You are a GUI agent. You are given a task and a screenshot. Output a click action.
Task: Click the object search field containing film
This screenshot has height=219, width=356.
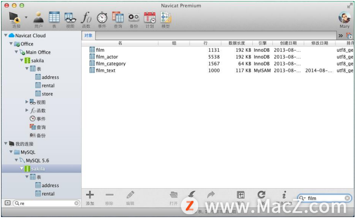click(324, 198)
